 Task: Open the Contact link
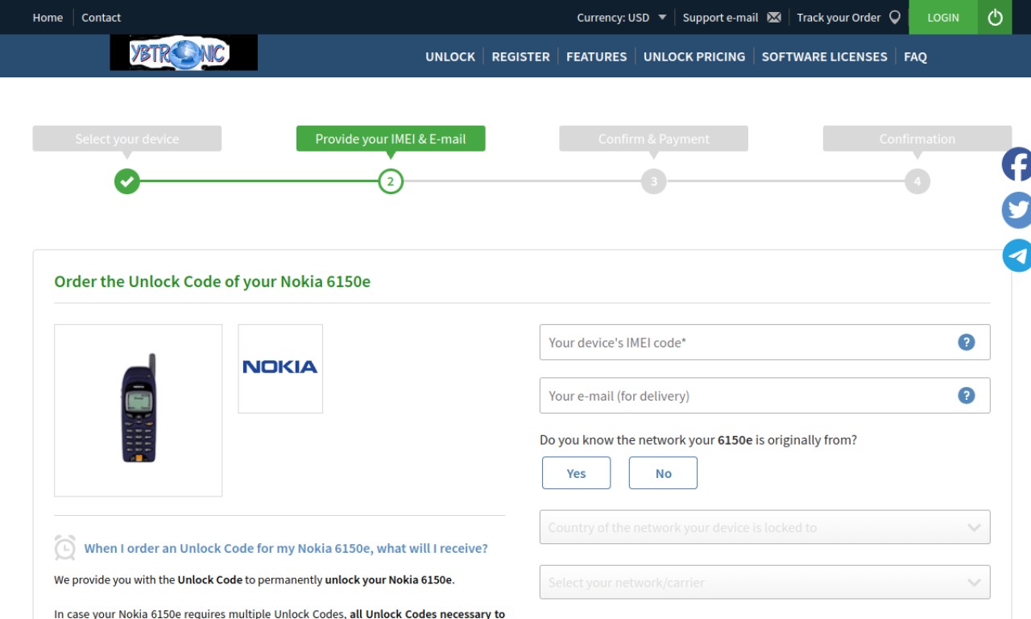pos(101,17)
